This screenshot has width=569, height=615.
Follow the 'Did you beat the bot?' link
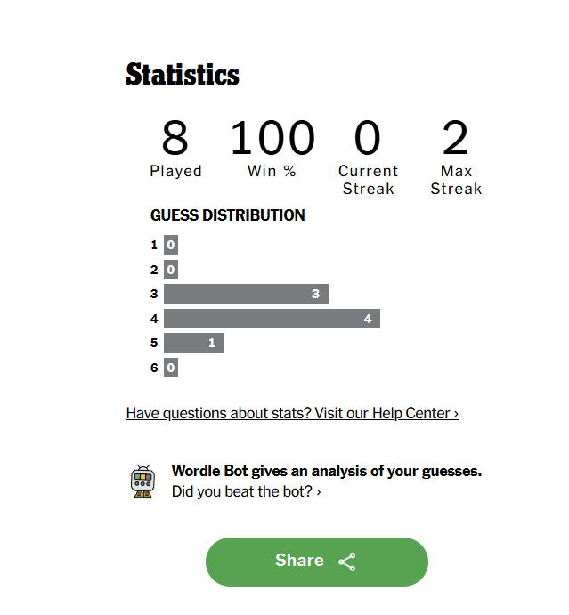coord(246,491)
